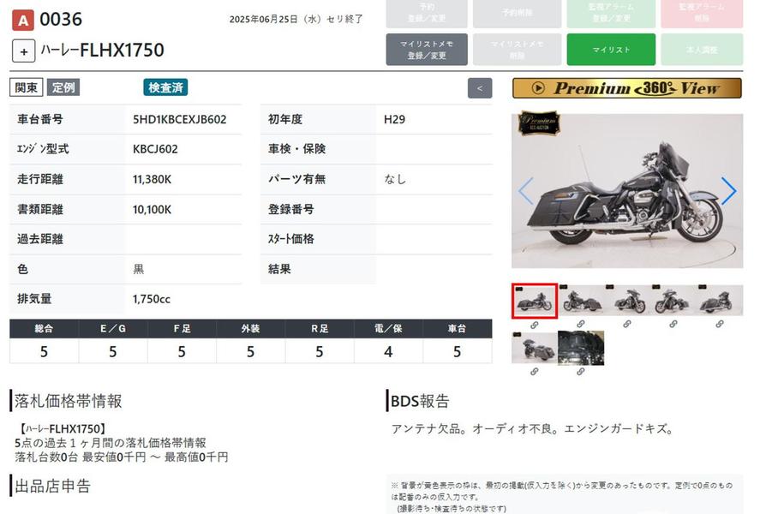The image size is (760, 514).
Task: Select the second motorcycle thumbnail
Action: coord(581,301)
